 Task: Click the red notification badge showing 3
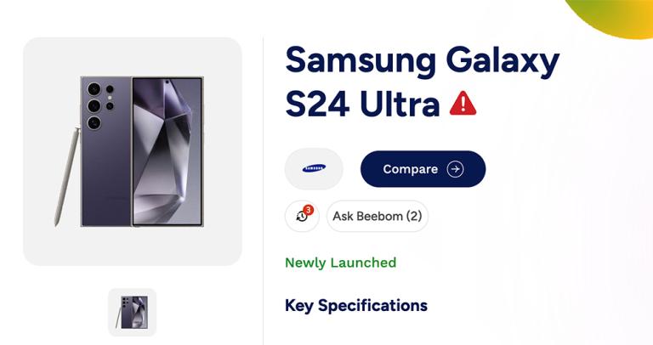pos(308,209)
